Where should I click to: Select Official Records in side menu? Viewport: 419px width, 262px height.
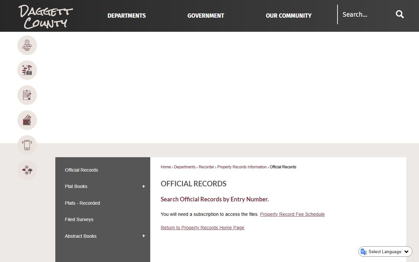(81, 170)
